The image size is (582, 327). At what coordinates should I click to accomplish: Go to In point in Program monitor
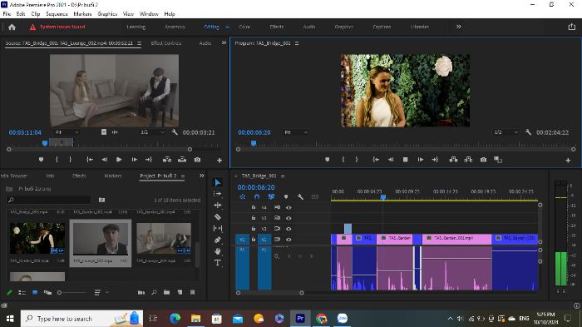(376, 160)
